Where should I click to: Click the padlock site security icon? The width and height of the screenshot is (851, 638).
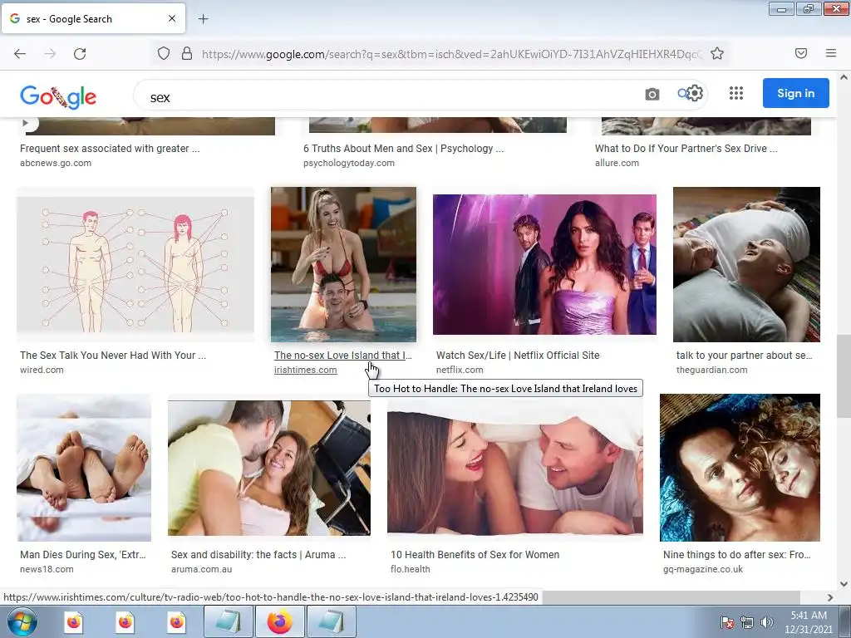(187, 54)
